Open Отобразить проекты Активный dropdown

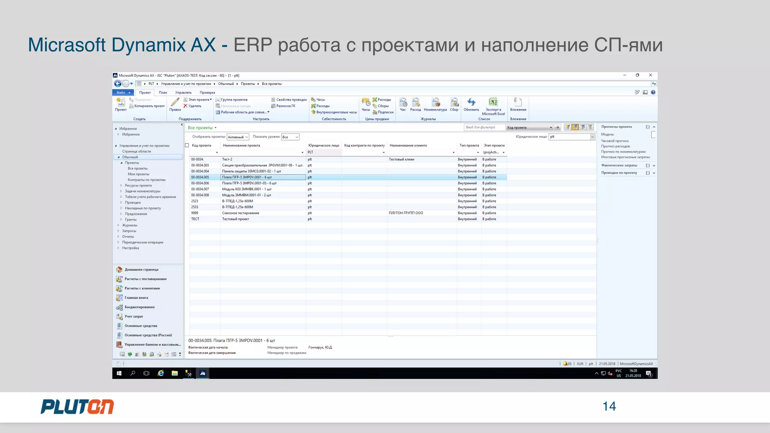point(238,137)
